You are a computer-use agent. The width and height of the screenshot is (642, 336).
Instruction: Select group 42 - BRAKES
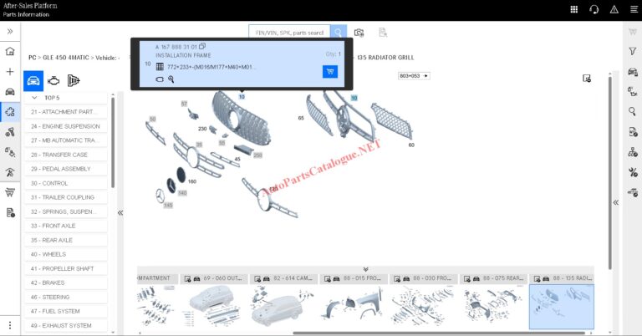65,283
